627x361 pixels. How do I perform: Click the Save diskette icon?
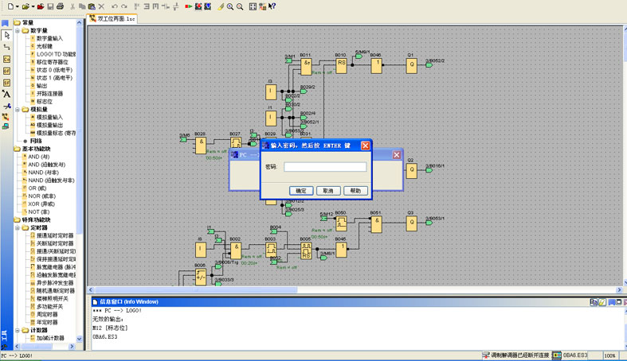click(50, 6)
